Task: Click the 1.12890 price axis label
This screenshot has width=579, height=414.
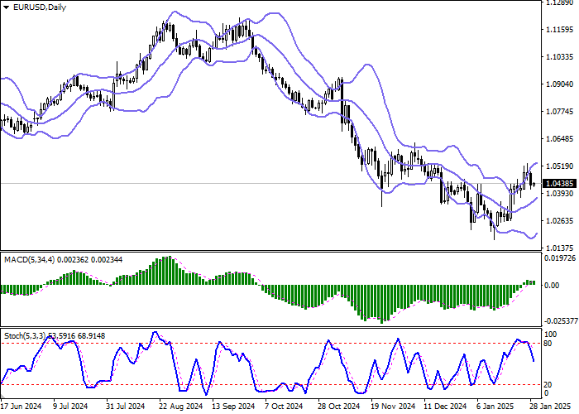Action: tap(560, 2)
